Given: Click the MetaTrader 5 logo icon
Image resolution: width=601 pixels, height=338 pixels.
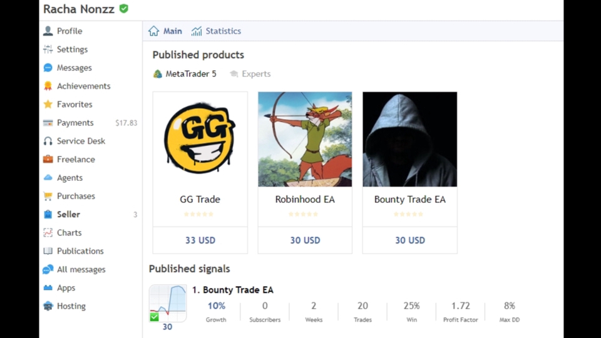Looking at the screenshot, I should 158,74.
